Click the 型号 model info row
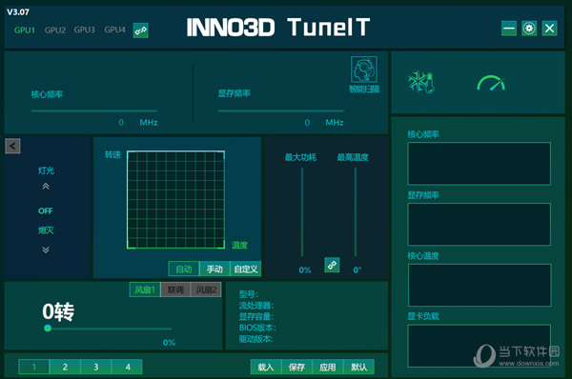The height and width of the screenshot is (379, 572). point(249,294)
